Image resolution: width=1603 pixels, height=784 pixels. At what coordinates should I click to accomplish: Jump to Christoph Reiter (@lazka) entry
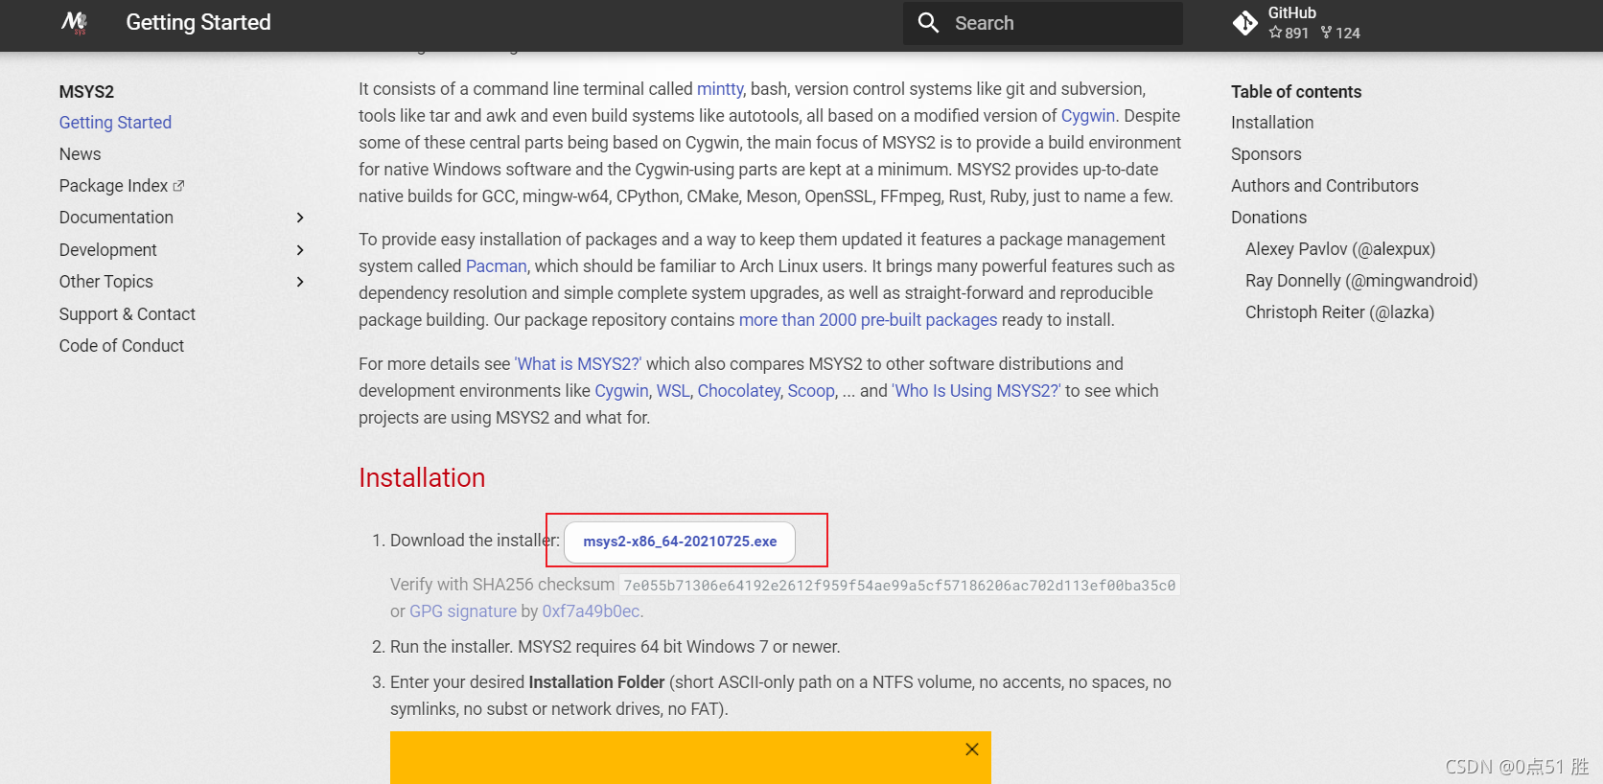click(x=1339, y=312)
